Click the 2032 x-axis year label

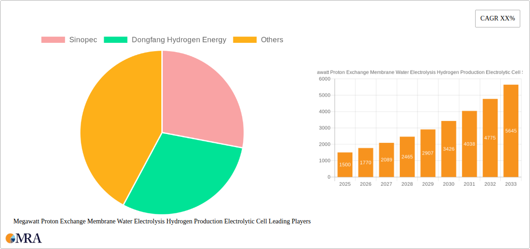490,184
